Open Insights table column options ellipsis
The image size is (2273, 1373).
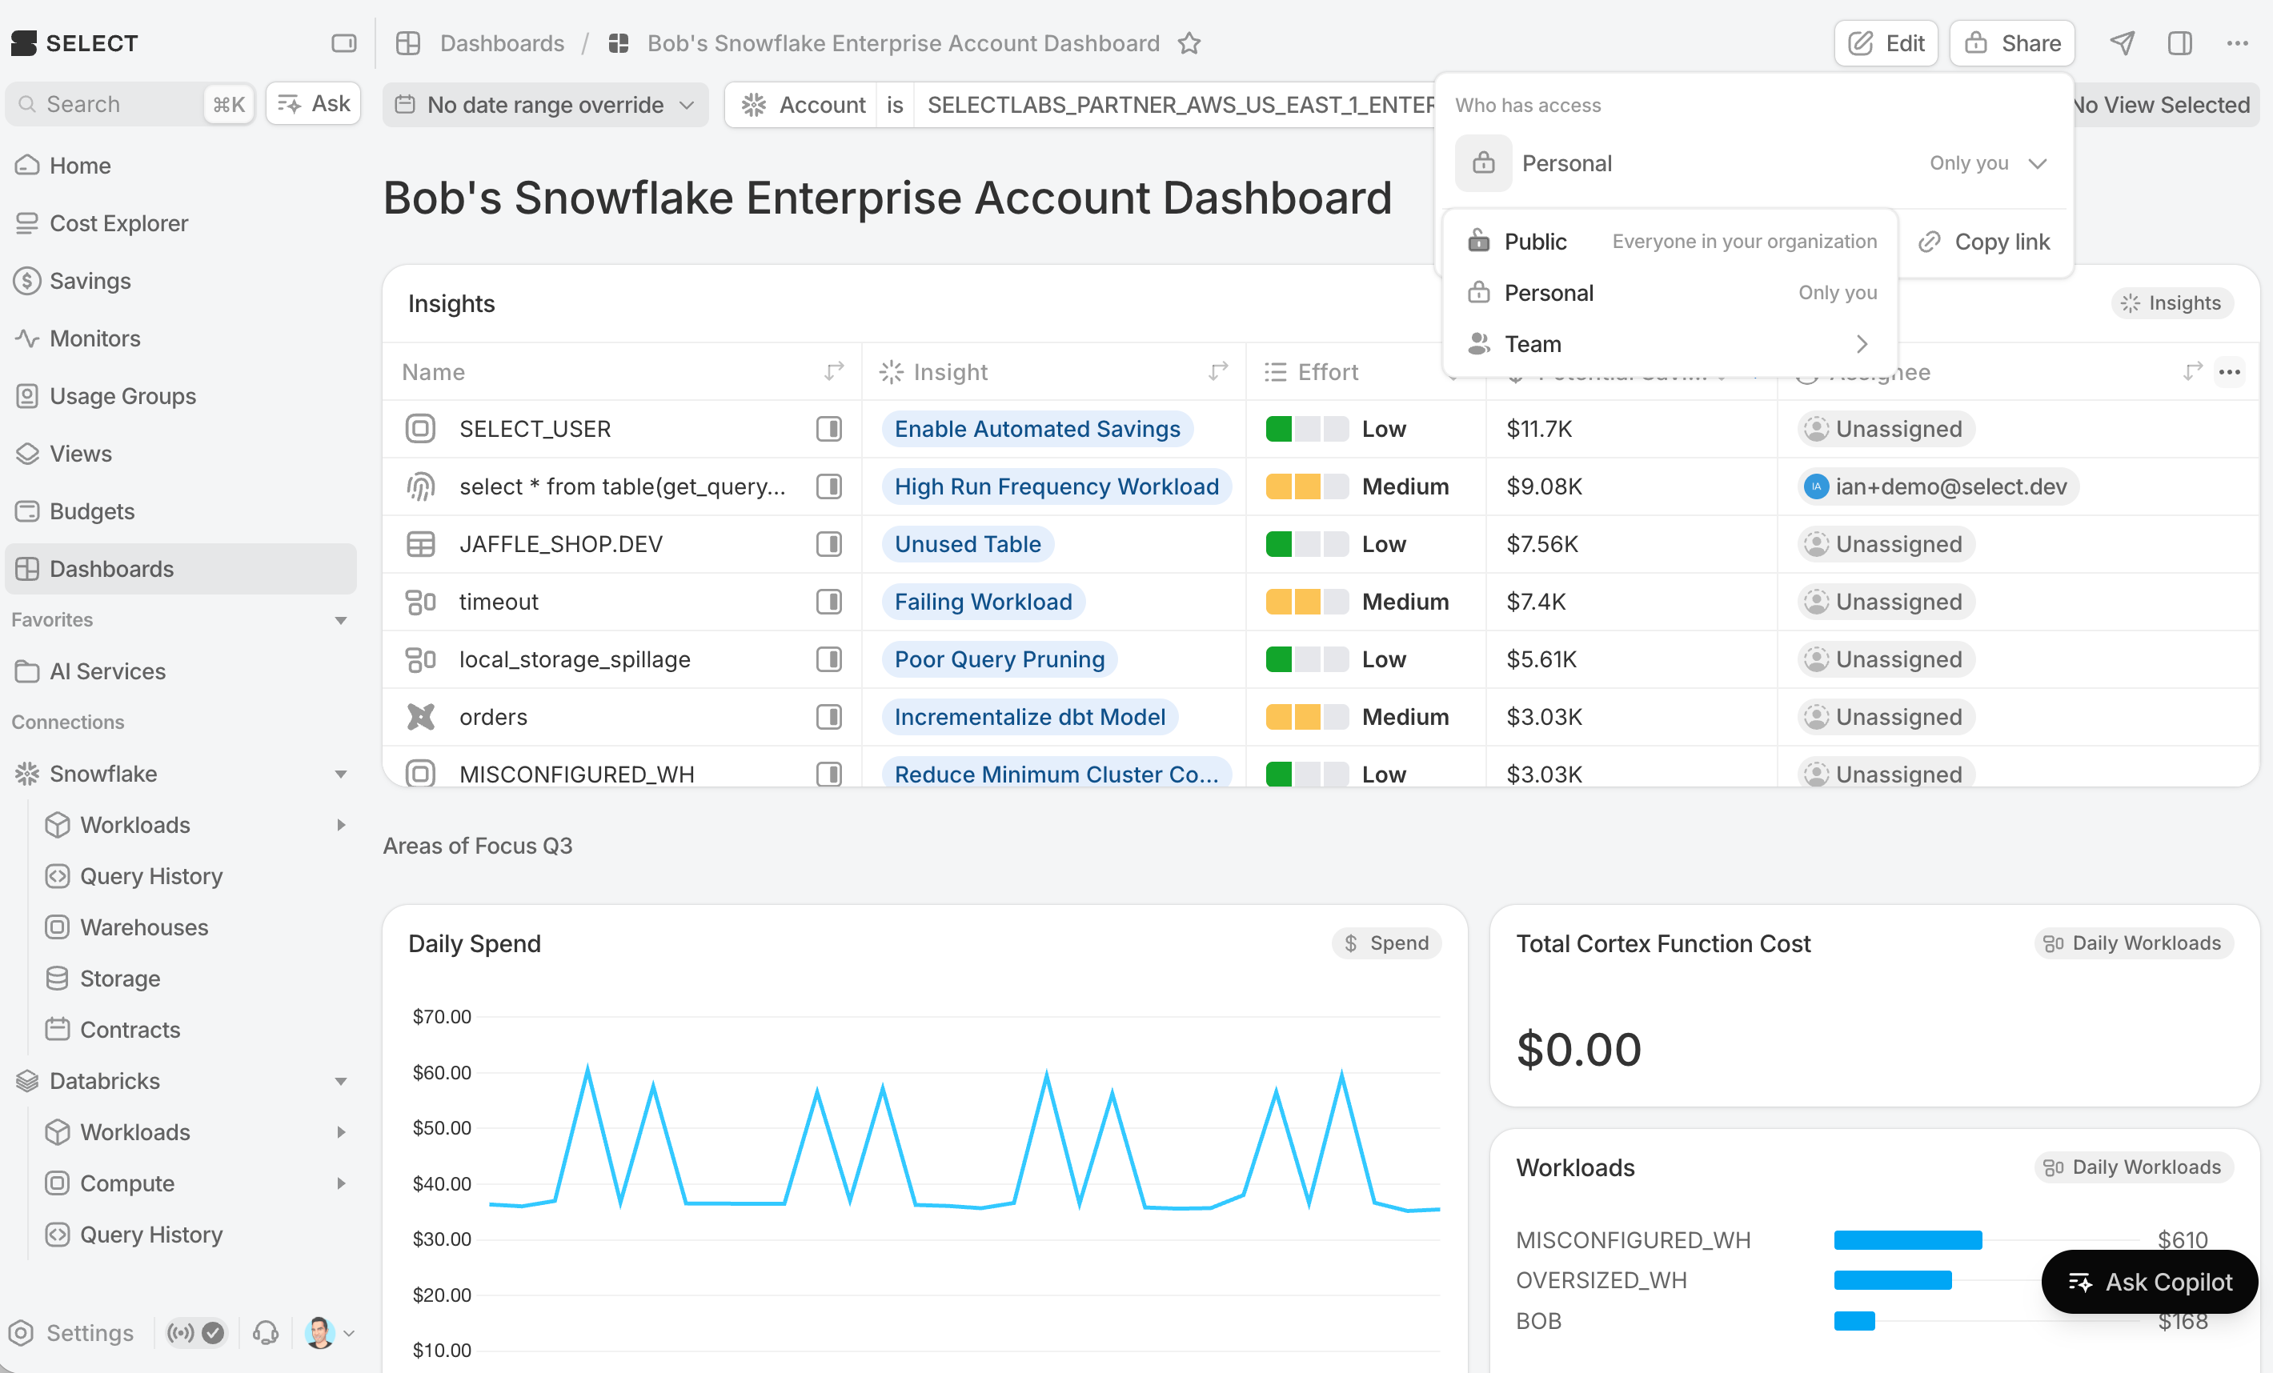pyautogui.click(x=2230, y=371)
